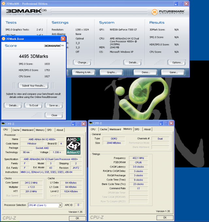
Task: Open Mainboard tab in right CPU-Z window
Action: click(115, 129)
